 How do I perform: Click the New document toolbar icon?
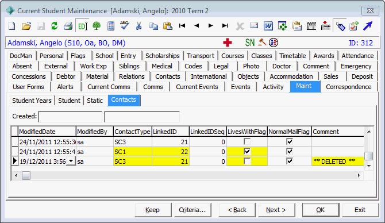[12, 26]
